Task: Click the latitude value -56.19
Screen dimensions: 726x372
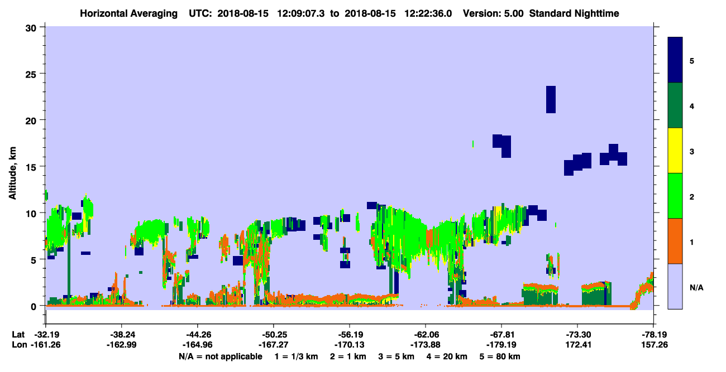Action: pos(349,335)
